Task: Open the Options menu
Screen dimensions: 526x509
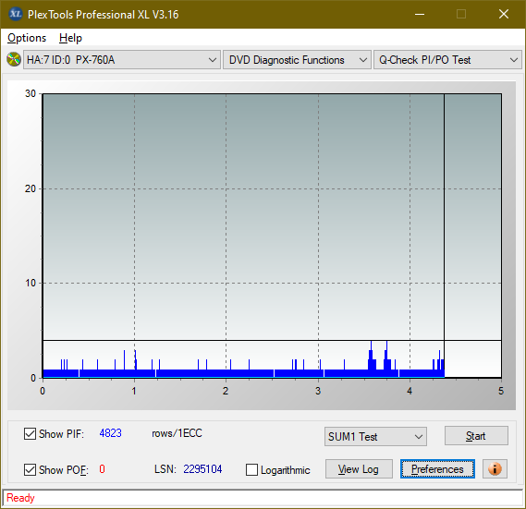Action: (x=27, y=38)
